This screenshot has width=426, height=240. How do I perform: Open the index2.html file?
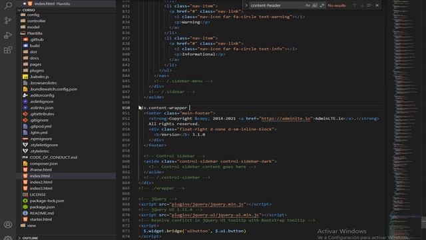click(41, 182)
